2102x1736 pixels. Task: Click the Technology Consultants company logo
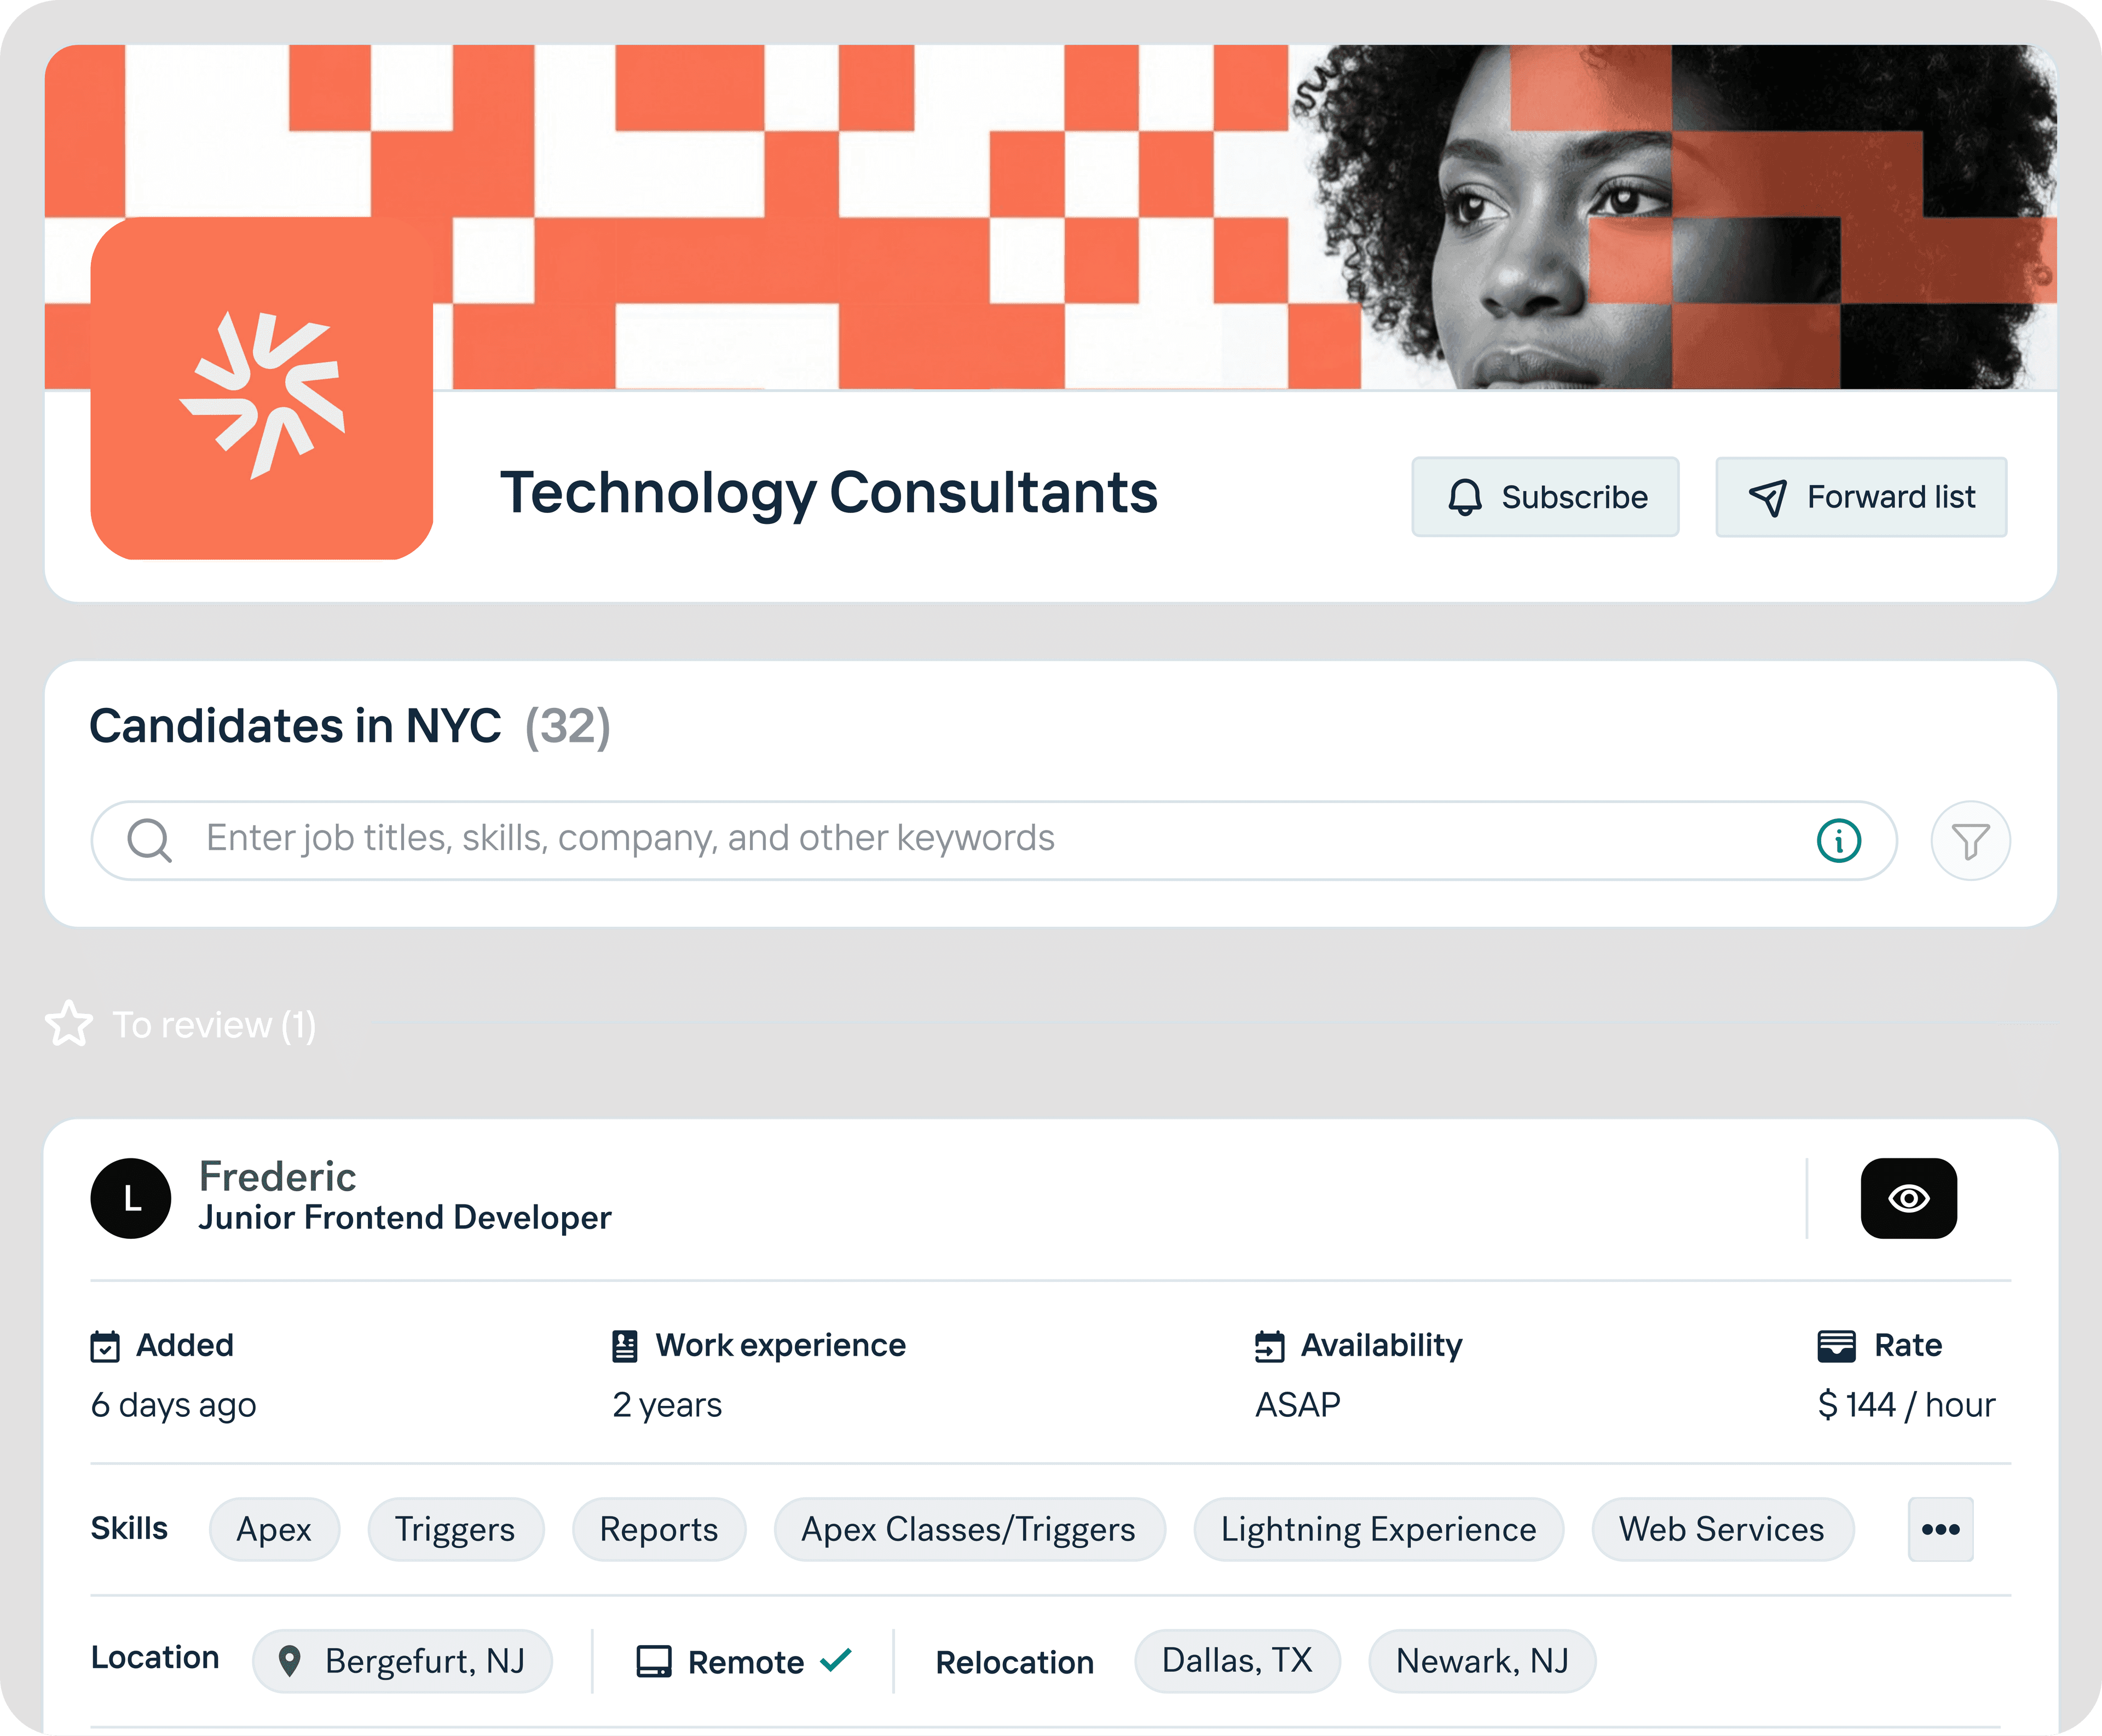click(x=262, y=389)
